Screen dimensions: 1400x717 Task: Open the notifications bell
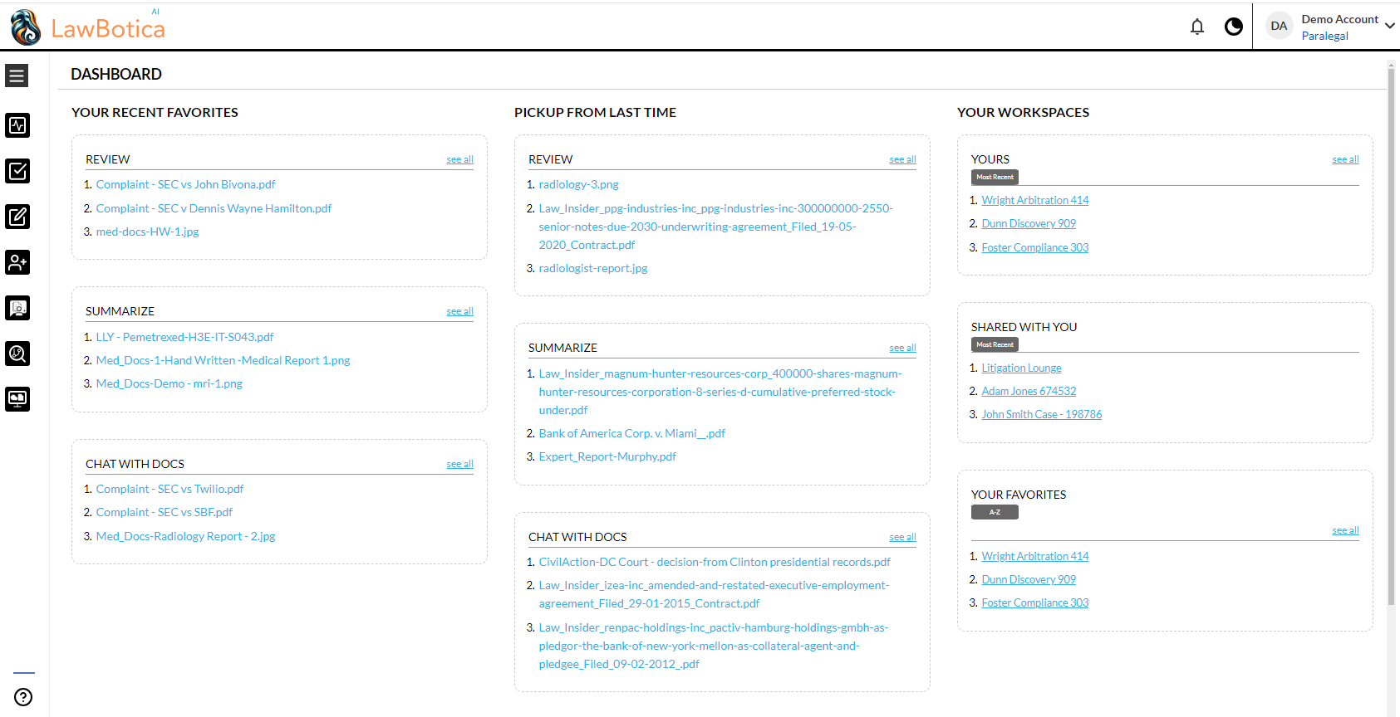click(x=1196, y=27)
